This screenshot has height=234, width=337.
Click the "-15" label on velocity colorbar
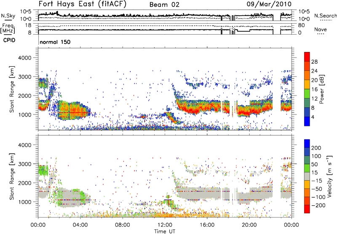tap(316, 181)
